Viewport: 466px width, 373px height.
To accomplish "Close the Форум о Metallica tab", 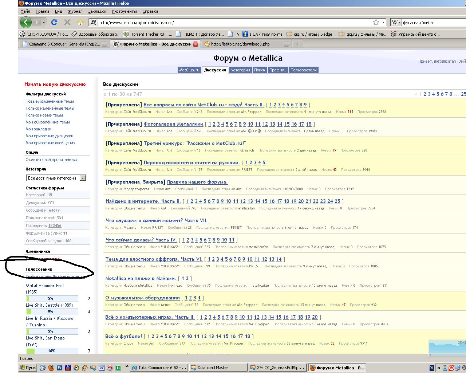I will point(196,44).
